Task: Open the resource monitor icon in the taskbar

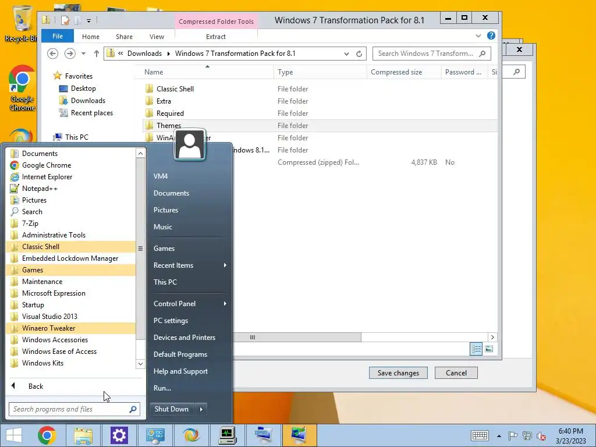Action: 227,435
